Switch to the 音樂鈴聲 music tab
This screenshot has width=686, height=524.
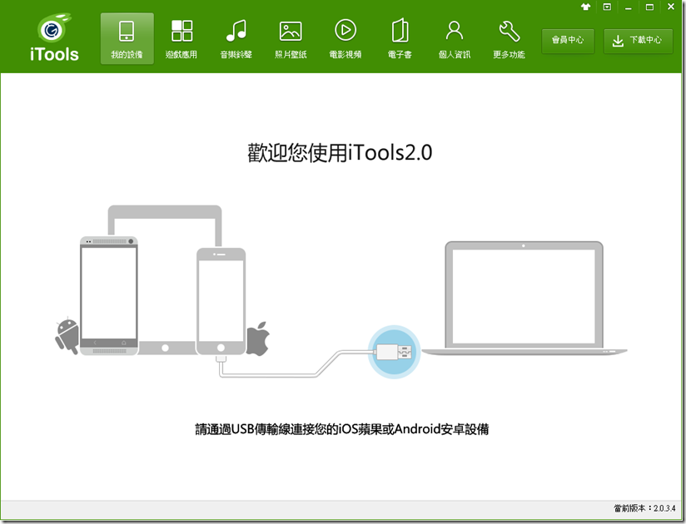pyautogui.click(x=236, y=38)
